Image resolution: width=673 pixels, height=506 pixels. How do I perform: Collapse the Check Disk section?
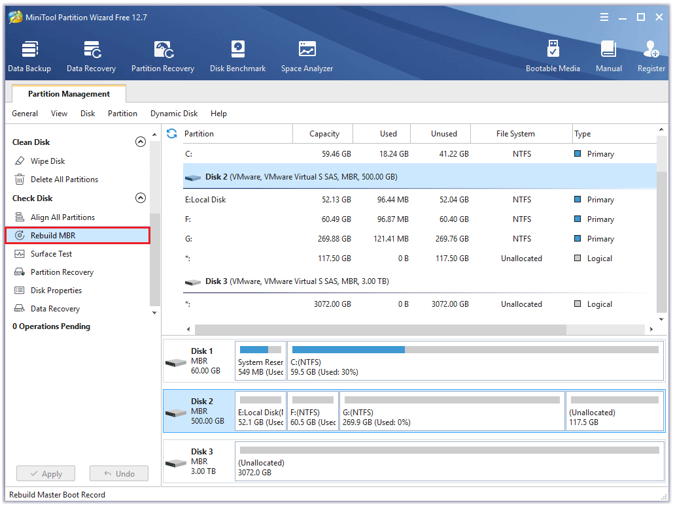click(141, 198)
